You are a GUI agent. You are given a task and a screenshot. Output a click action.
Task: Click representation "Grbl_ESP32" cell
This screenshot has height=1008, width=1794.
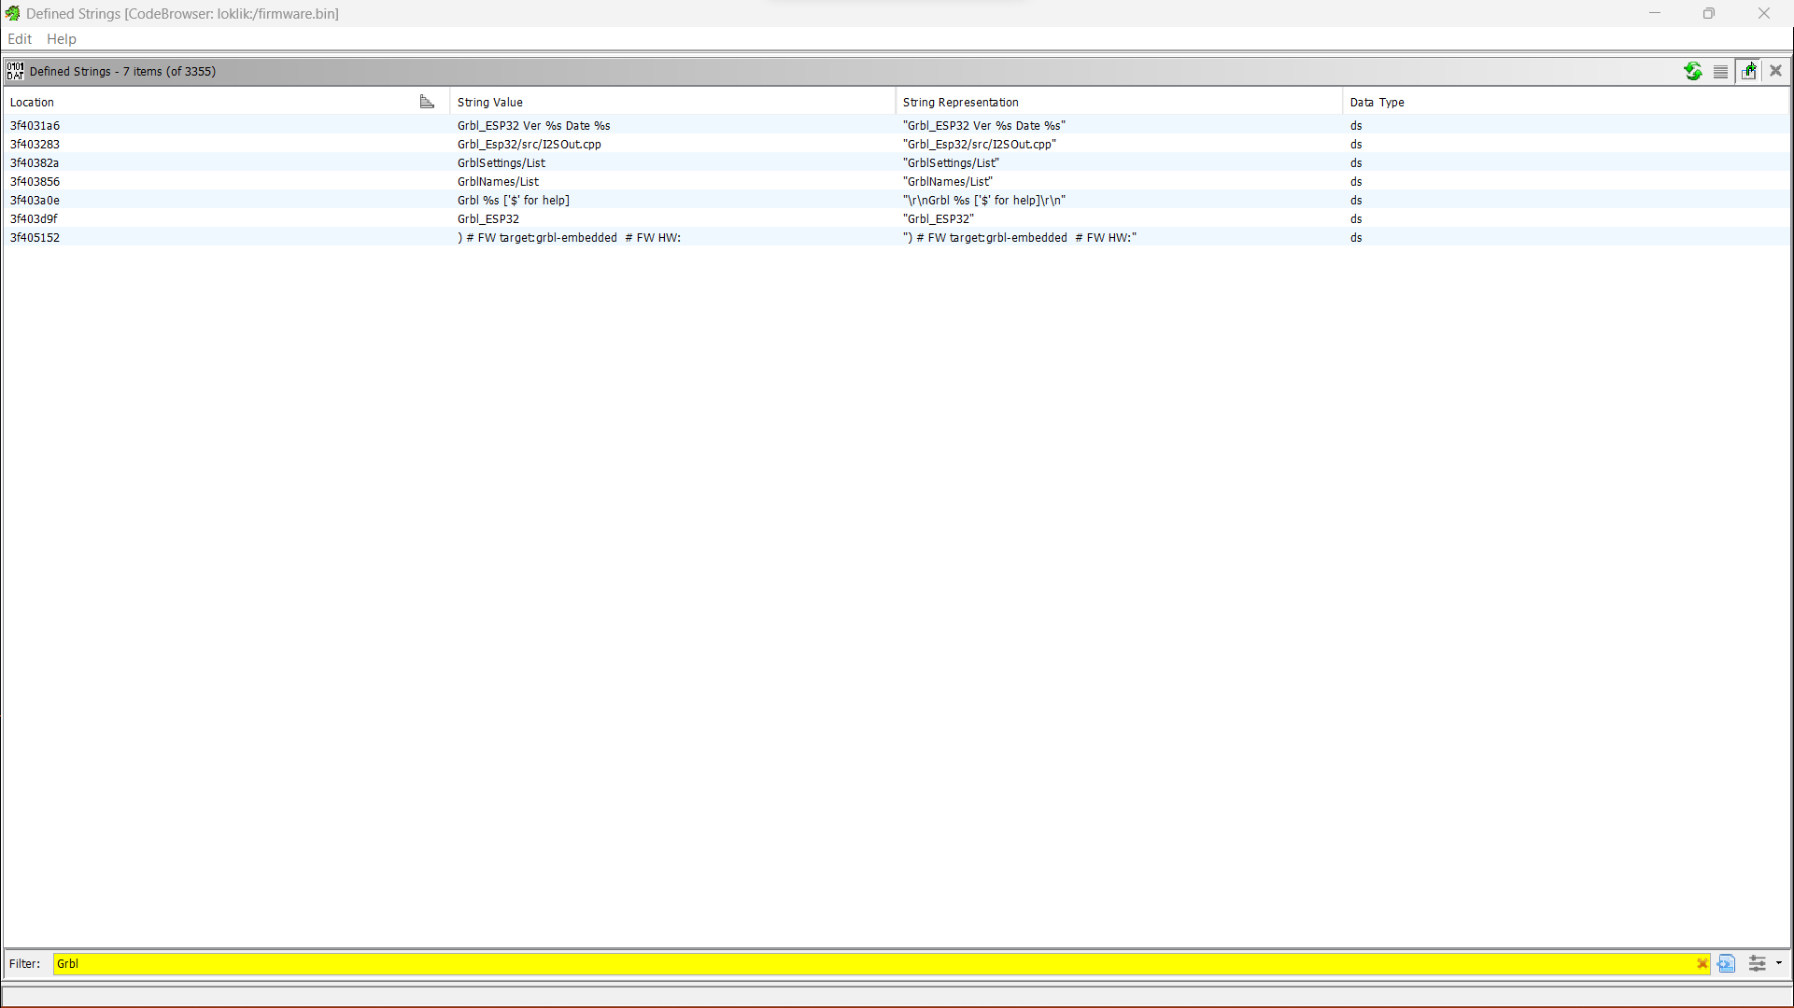point(939,218)
